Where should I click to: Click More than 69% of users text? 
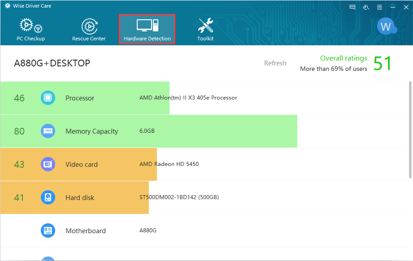coord(334,69)
